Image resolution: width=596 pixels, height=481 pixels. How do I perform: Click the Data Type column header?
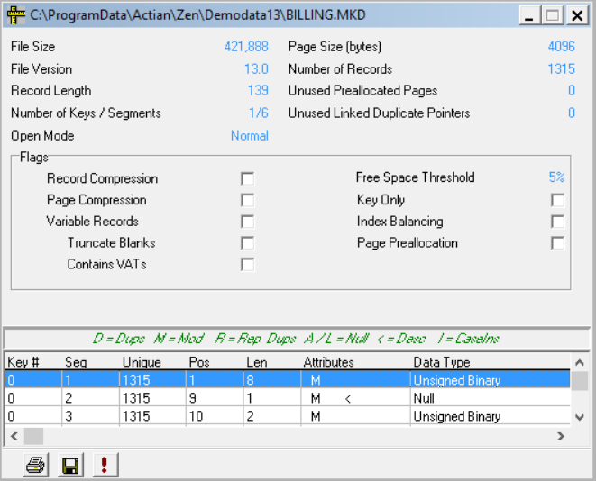point(491,362)
